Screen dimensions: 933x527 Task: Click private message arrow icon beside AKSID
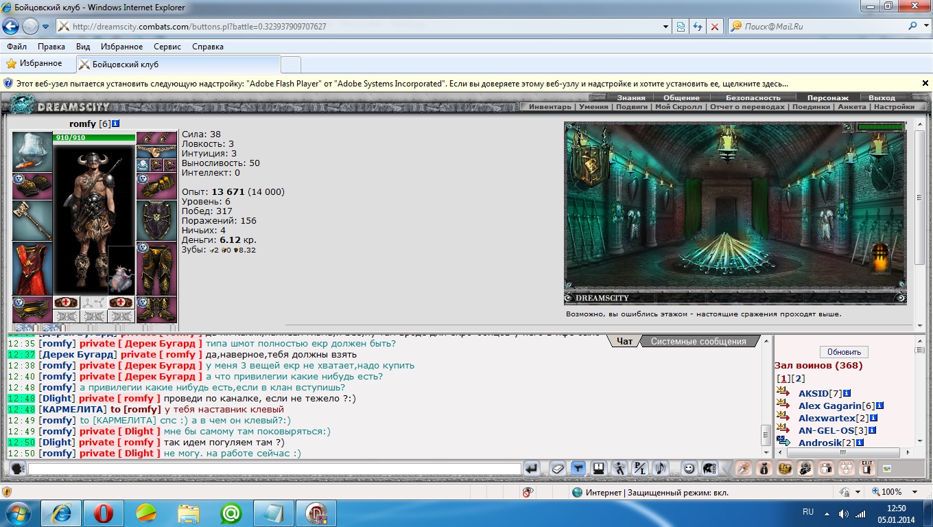pos(783,392)
